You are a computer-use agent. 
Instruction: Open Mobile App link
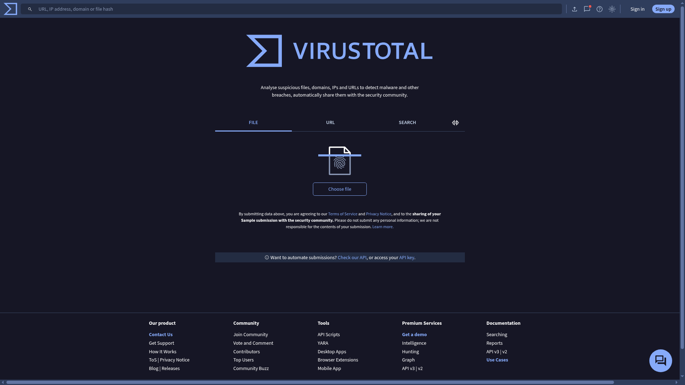click(x=329, y=369)
